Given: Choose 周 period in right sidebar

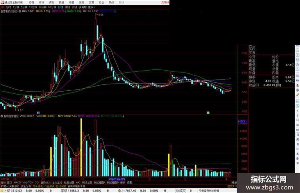Looking at the screenshot, I should [297, 139].
